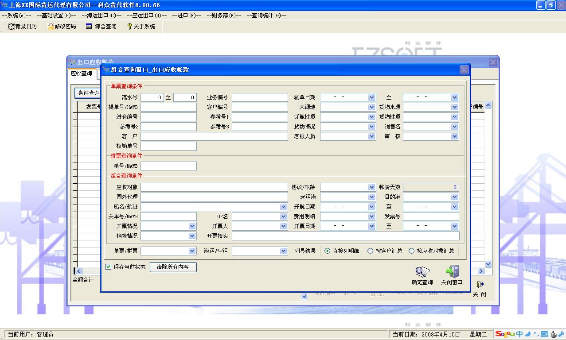Open the 查询统计(G) menu
Screen dimensions: 566x340
266,15
